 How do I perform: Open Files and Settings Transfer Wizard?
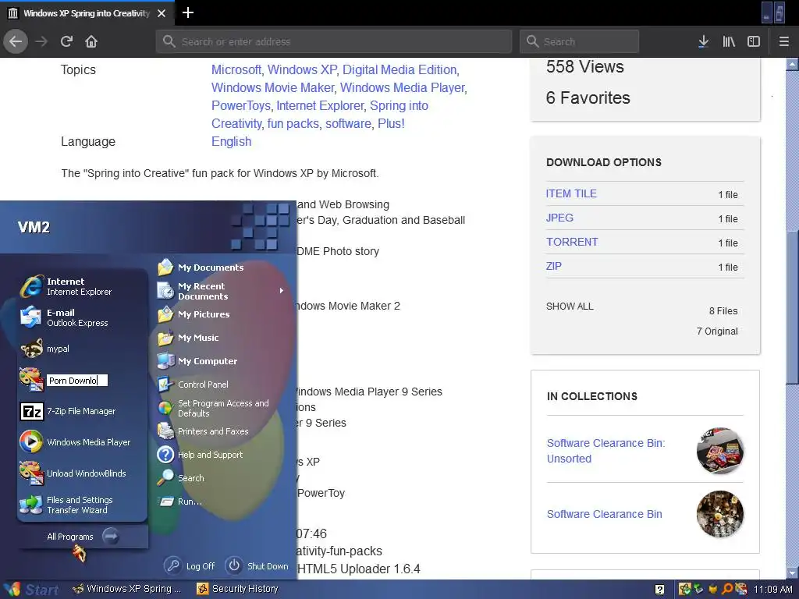point(81,505)
